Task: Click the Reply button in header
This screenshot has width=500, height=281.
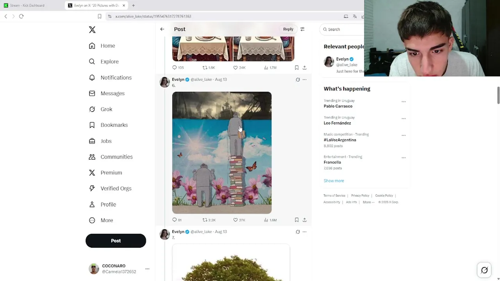Action: [x=288, y=29]
